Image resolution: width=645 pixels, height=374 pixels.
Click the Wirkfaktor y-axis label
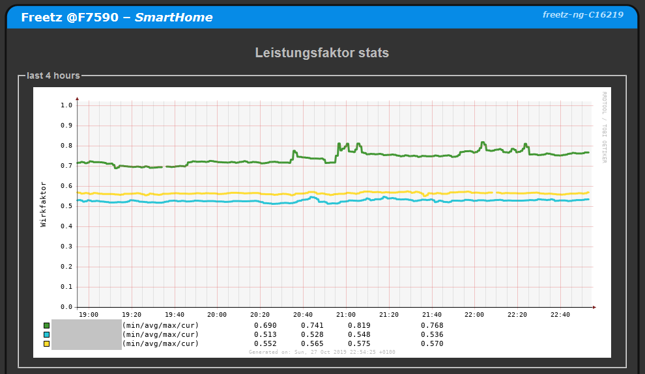pos(44,204)
